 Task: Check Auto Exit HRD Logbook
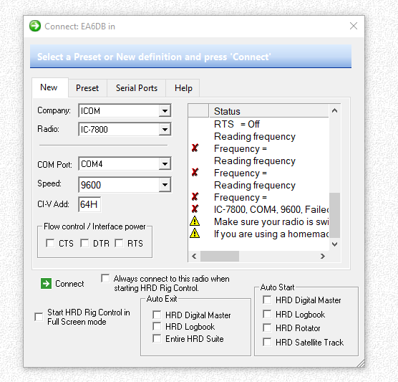157,326
